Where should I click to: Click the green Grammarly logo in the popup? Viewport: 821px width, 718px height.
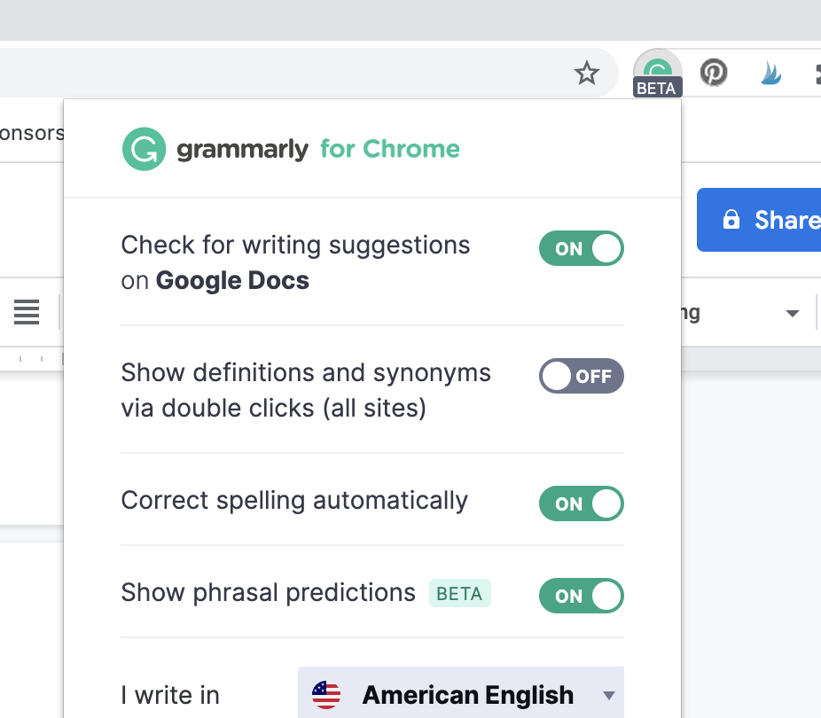145,149
